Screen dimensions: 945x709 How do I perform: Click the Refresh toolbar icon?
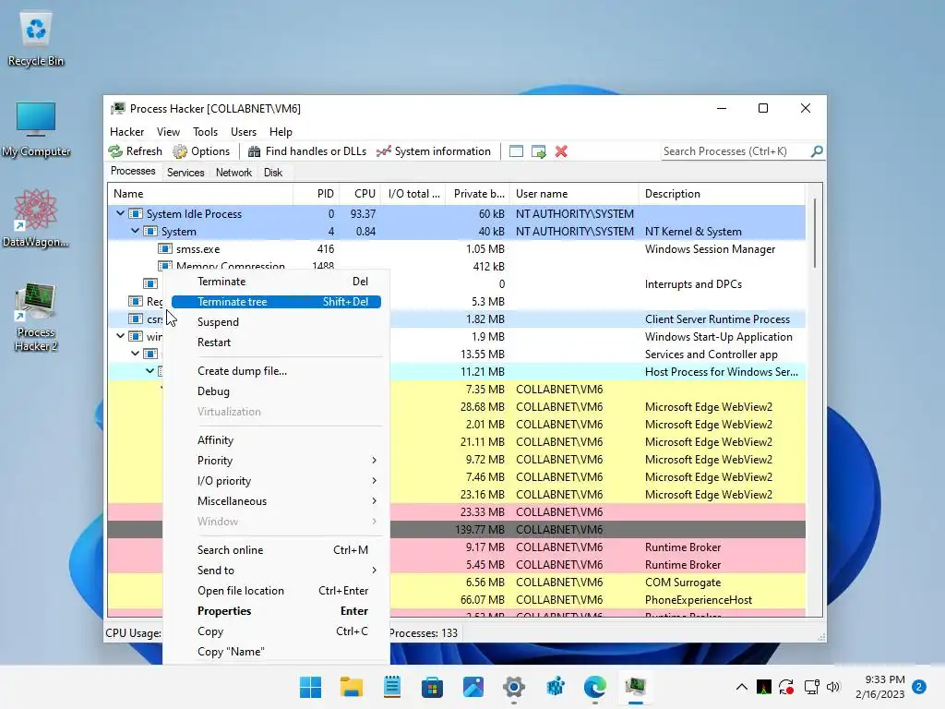tap(115, 151)
